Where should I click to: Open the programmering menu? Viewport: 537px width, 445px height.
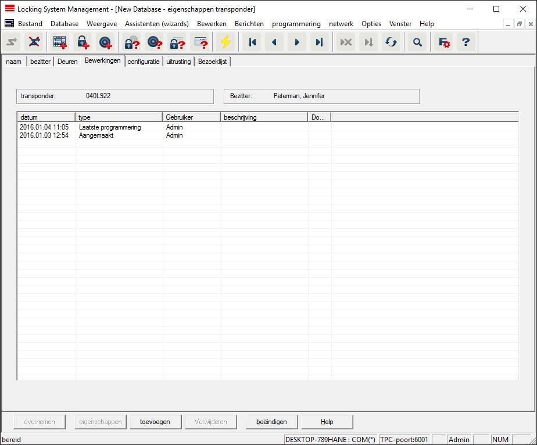point(296,24)
